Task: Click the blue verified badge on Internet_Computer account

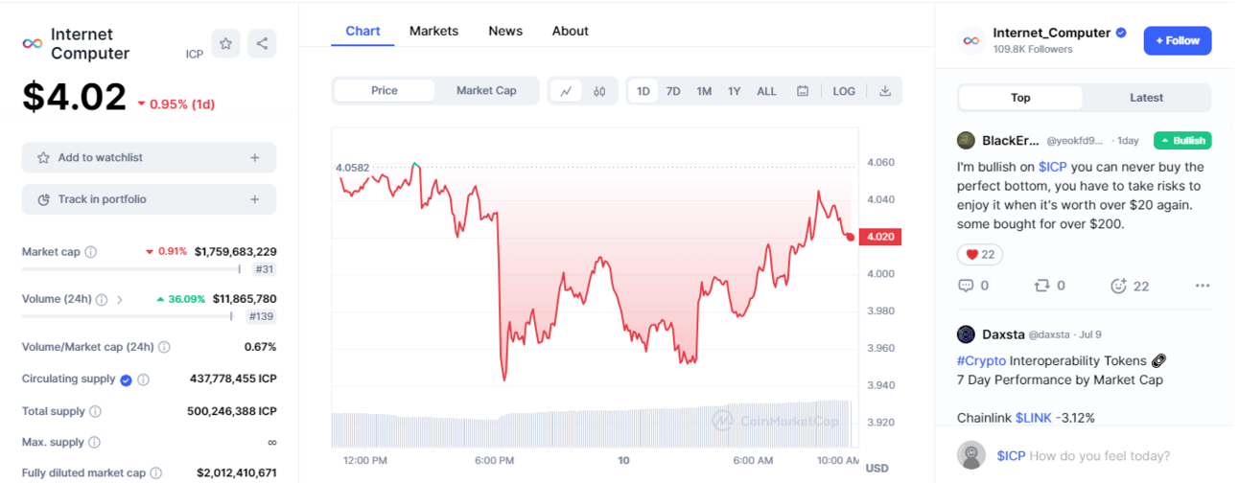Action: coord(1121,33)
